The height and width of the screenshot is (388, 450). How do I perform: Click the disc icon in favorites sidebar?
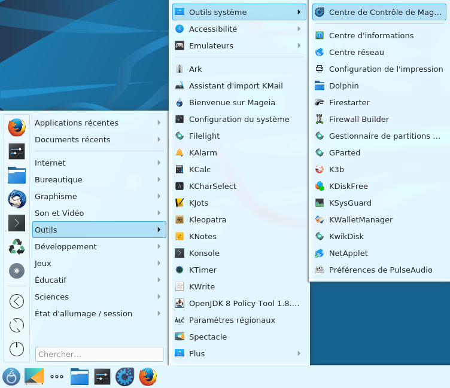(x=17, y=271)
